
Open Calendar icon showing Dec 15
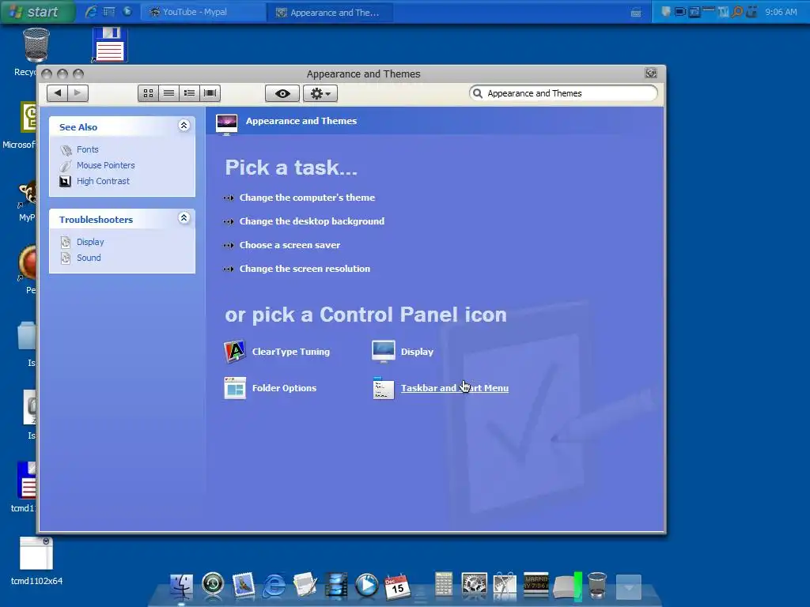coord(397,586)
